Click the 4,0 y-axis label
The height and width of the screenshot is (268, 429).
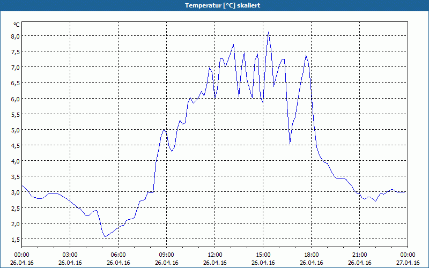coord(15,161)
